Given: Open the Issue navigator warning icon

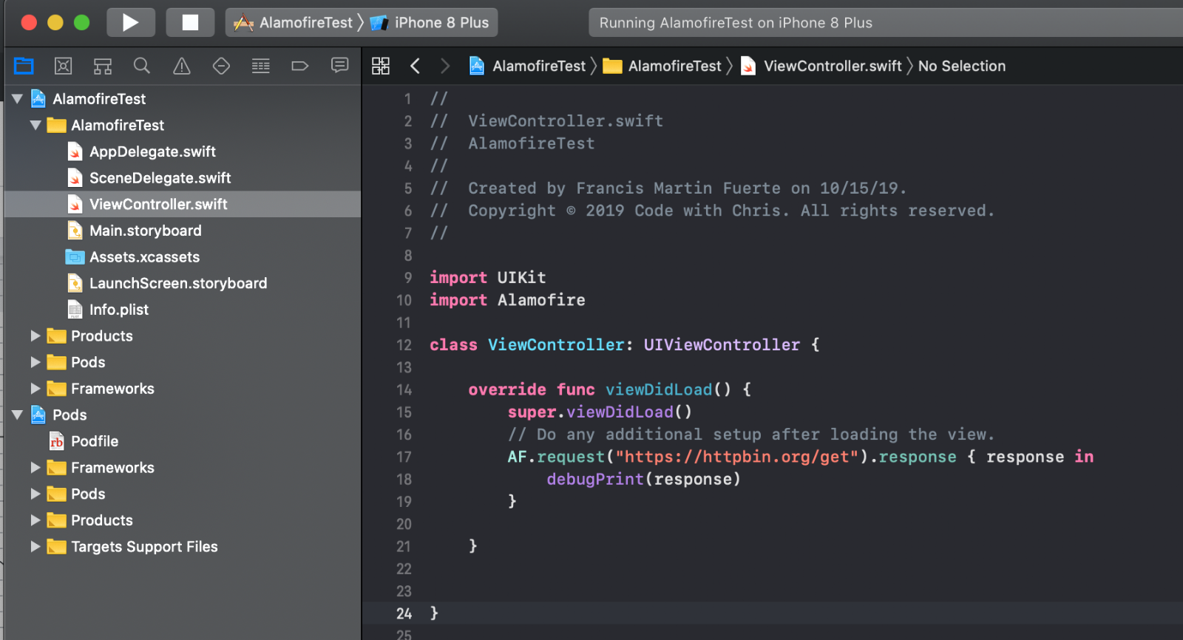Looking at the screenshot, I should click(182, 66).
